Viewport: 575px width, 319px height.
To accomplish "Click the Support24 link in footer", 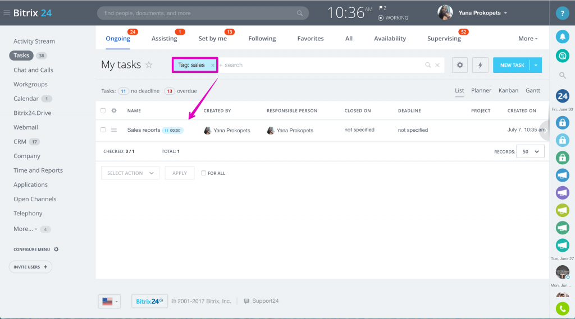I will click(265, 301).
